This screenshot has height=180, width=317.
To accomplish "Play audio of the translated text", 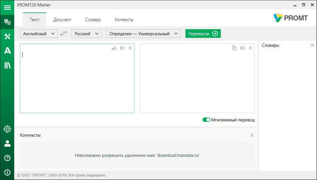I will pyautogui.click(x=242, y=48).
